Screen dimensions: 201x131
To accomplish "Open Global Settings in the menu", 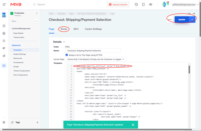I will point(20,54).
